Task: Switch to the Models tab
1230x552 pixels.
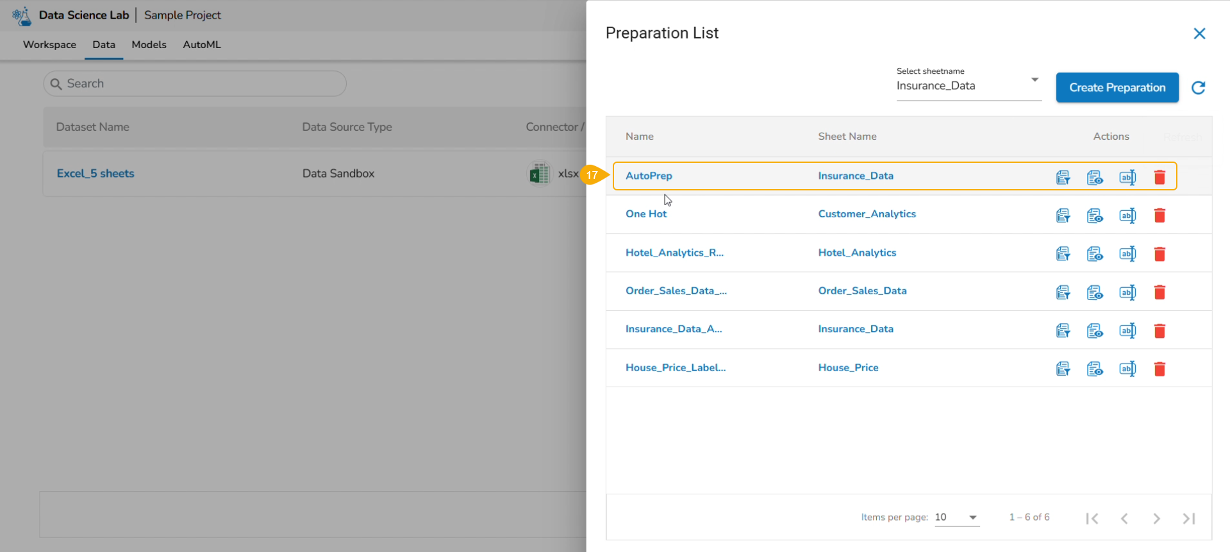Action: (149, 45)
